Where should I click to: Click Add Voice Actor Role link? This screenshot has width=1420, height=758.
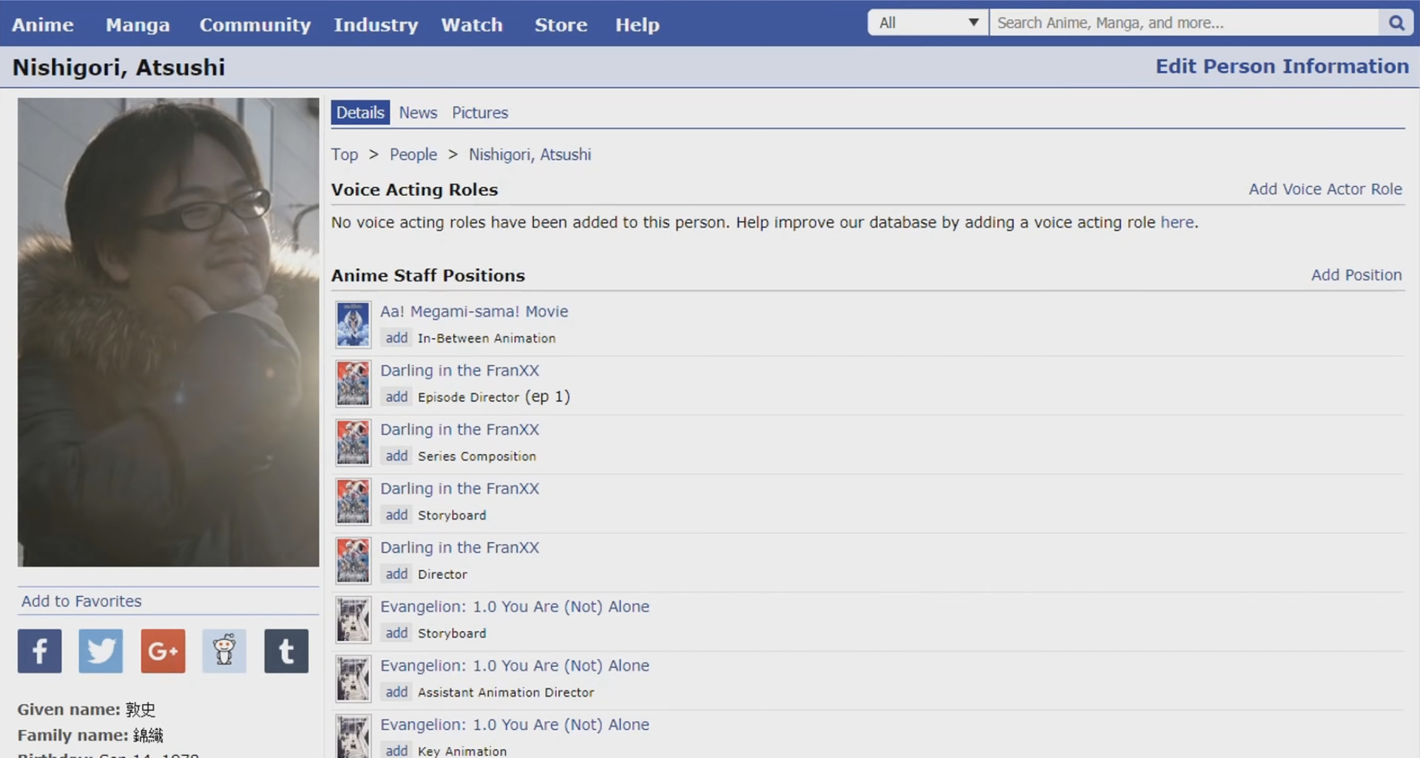click(x=1325, y=189)
